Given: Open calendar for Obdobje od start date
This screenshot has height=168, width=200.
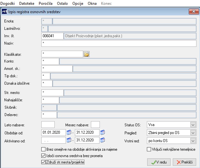Looking at the screenshot, I should 69,132.
